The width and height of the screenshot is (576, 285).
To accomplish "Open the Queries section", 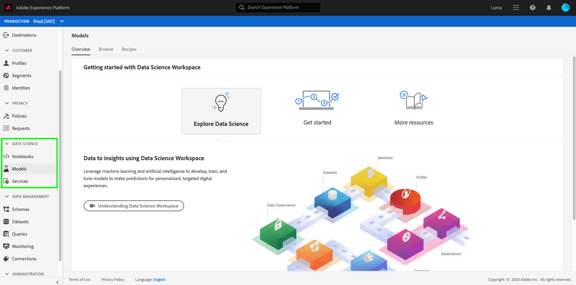I will pos(19,234).
